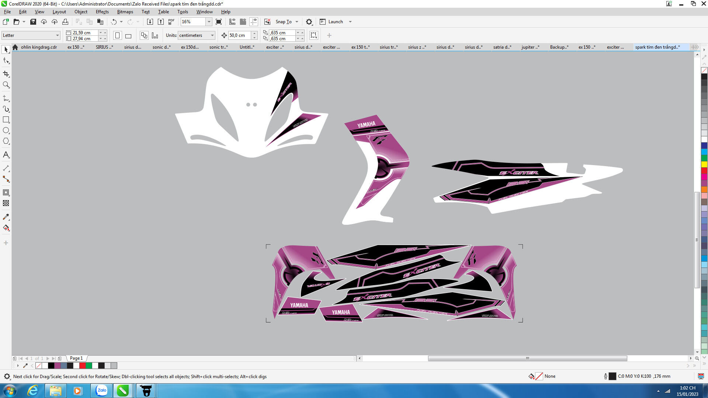Open the Welcome Screen home tab

(15, 47)
